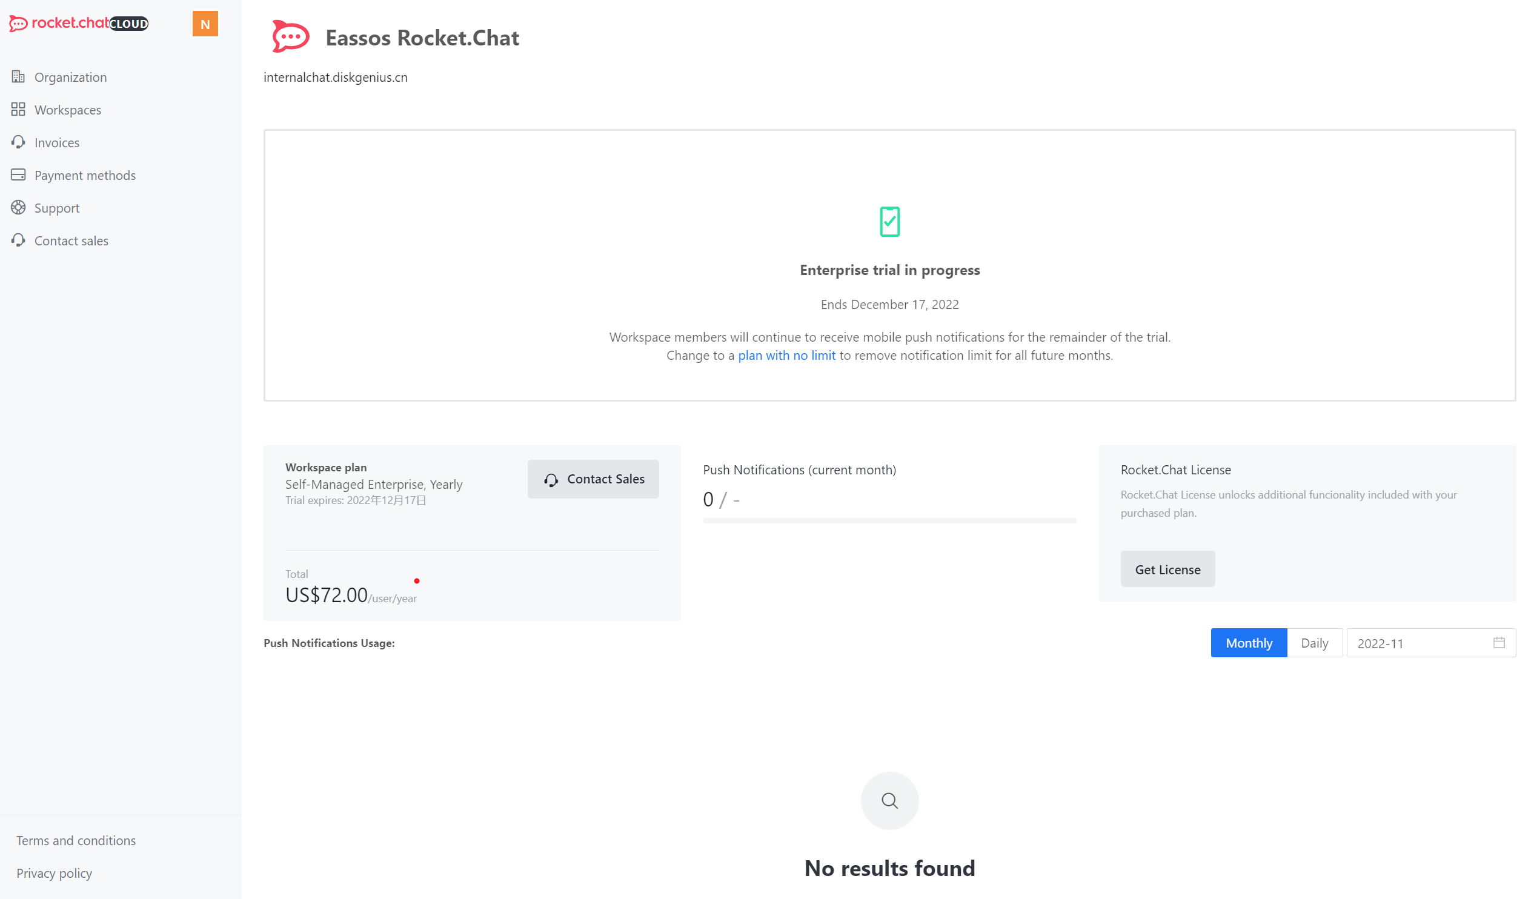Open the Organization section in the sidebar
The height and width of the screenshot is (899, 1531).
click(70, 76)
